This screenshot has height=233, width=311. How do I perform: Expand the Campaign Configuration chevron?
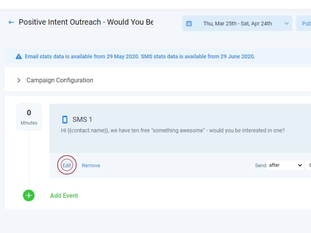click(19, 80)
